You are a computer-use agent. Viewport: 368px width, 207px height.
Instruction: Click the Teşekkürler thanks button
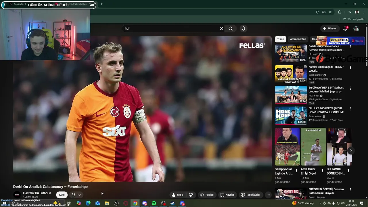[250, 195]
